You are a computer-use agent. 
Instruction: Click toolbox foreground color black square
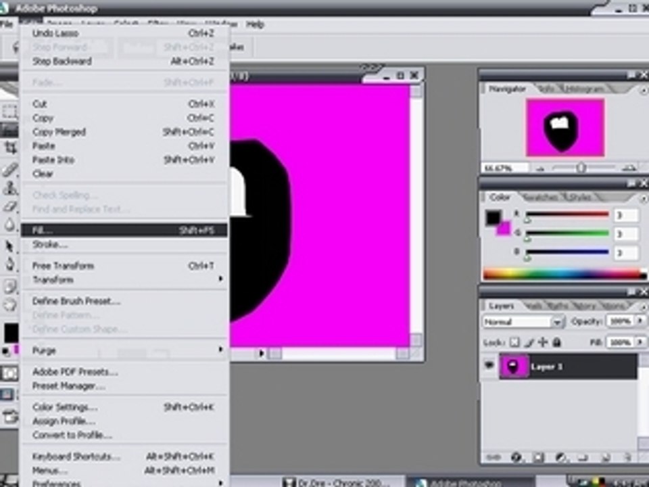click(x=11, y=333)
